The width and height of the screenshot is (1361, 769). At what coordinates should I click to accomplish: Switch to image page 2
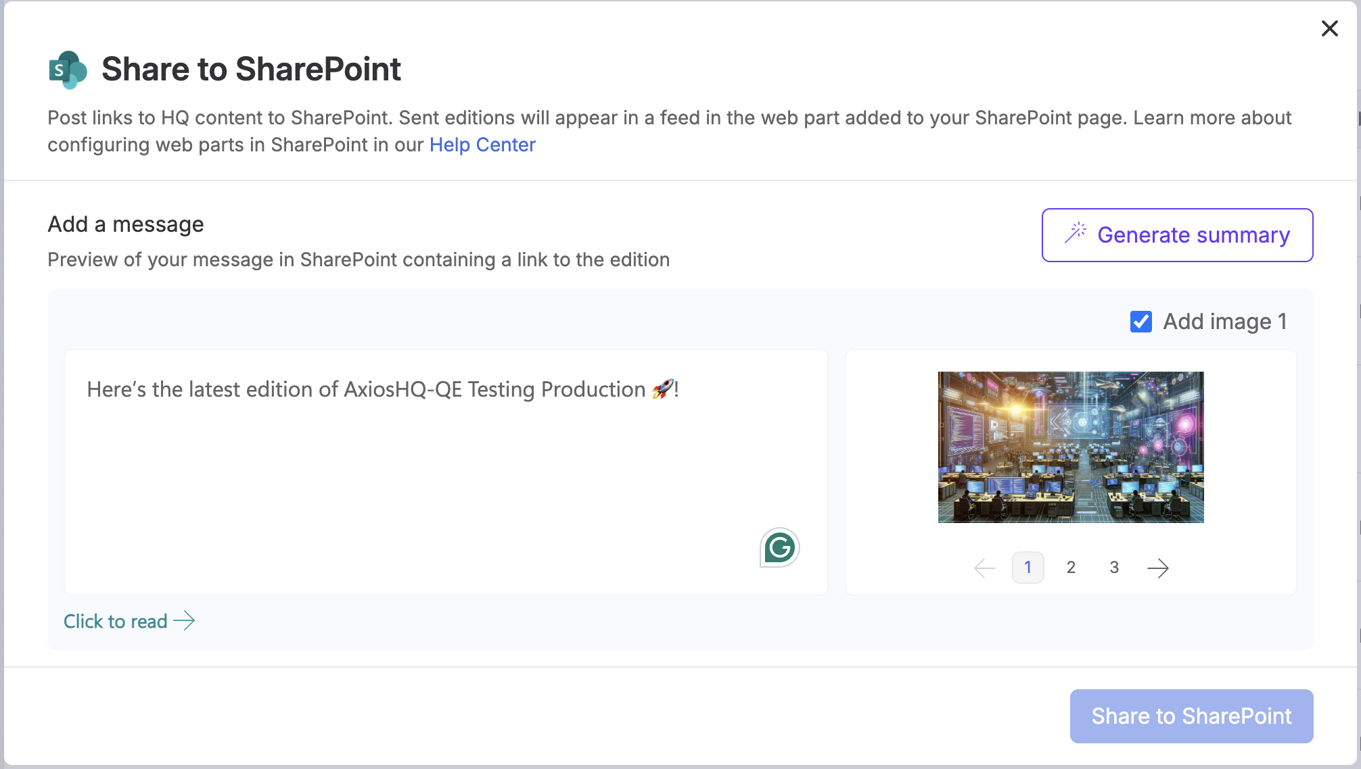[1071, 568]
